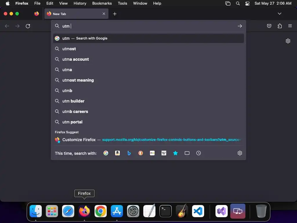Click the Go arrow in address bar
Screen dimensions: 297x223
(240, 26)
